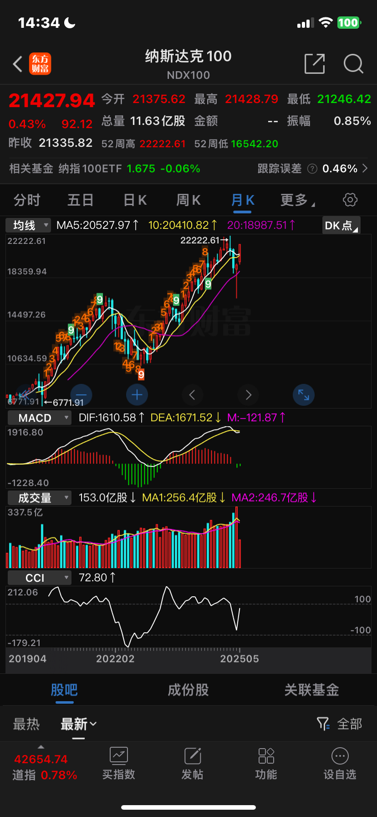Tap the 发帖 compose icon
Viewport: 377px width, 817px height.
click(x=193, y=756)
